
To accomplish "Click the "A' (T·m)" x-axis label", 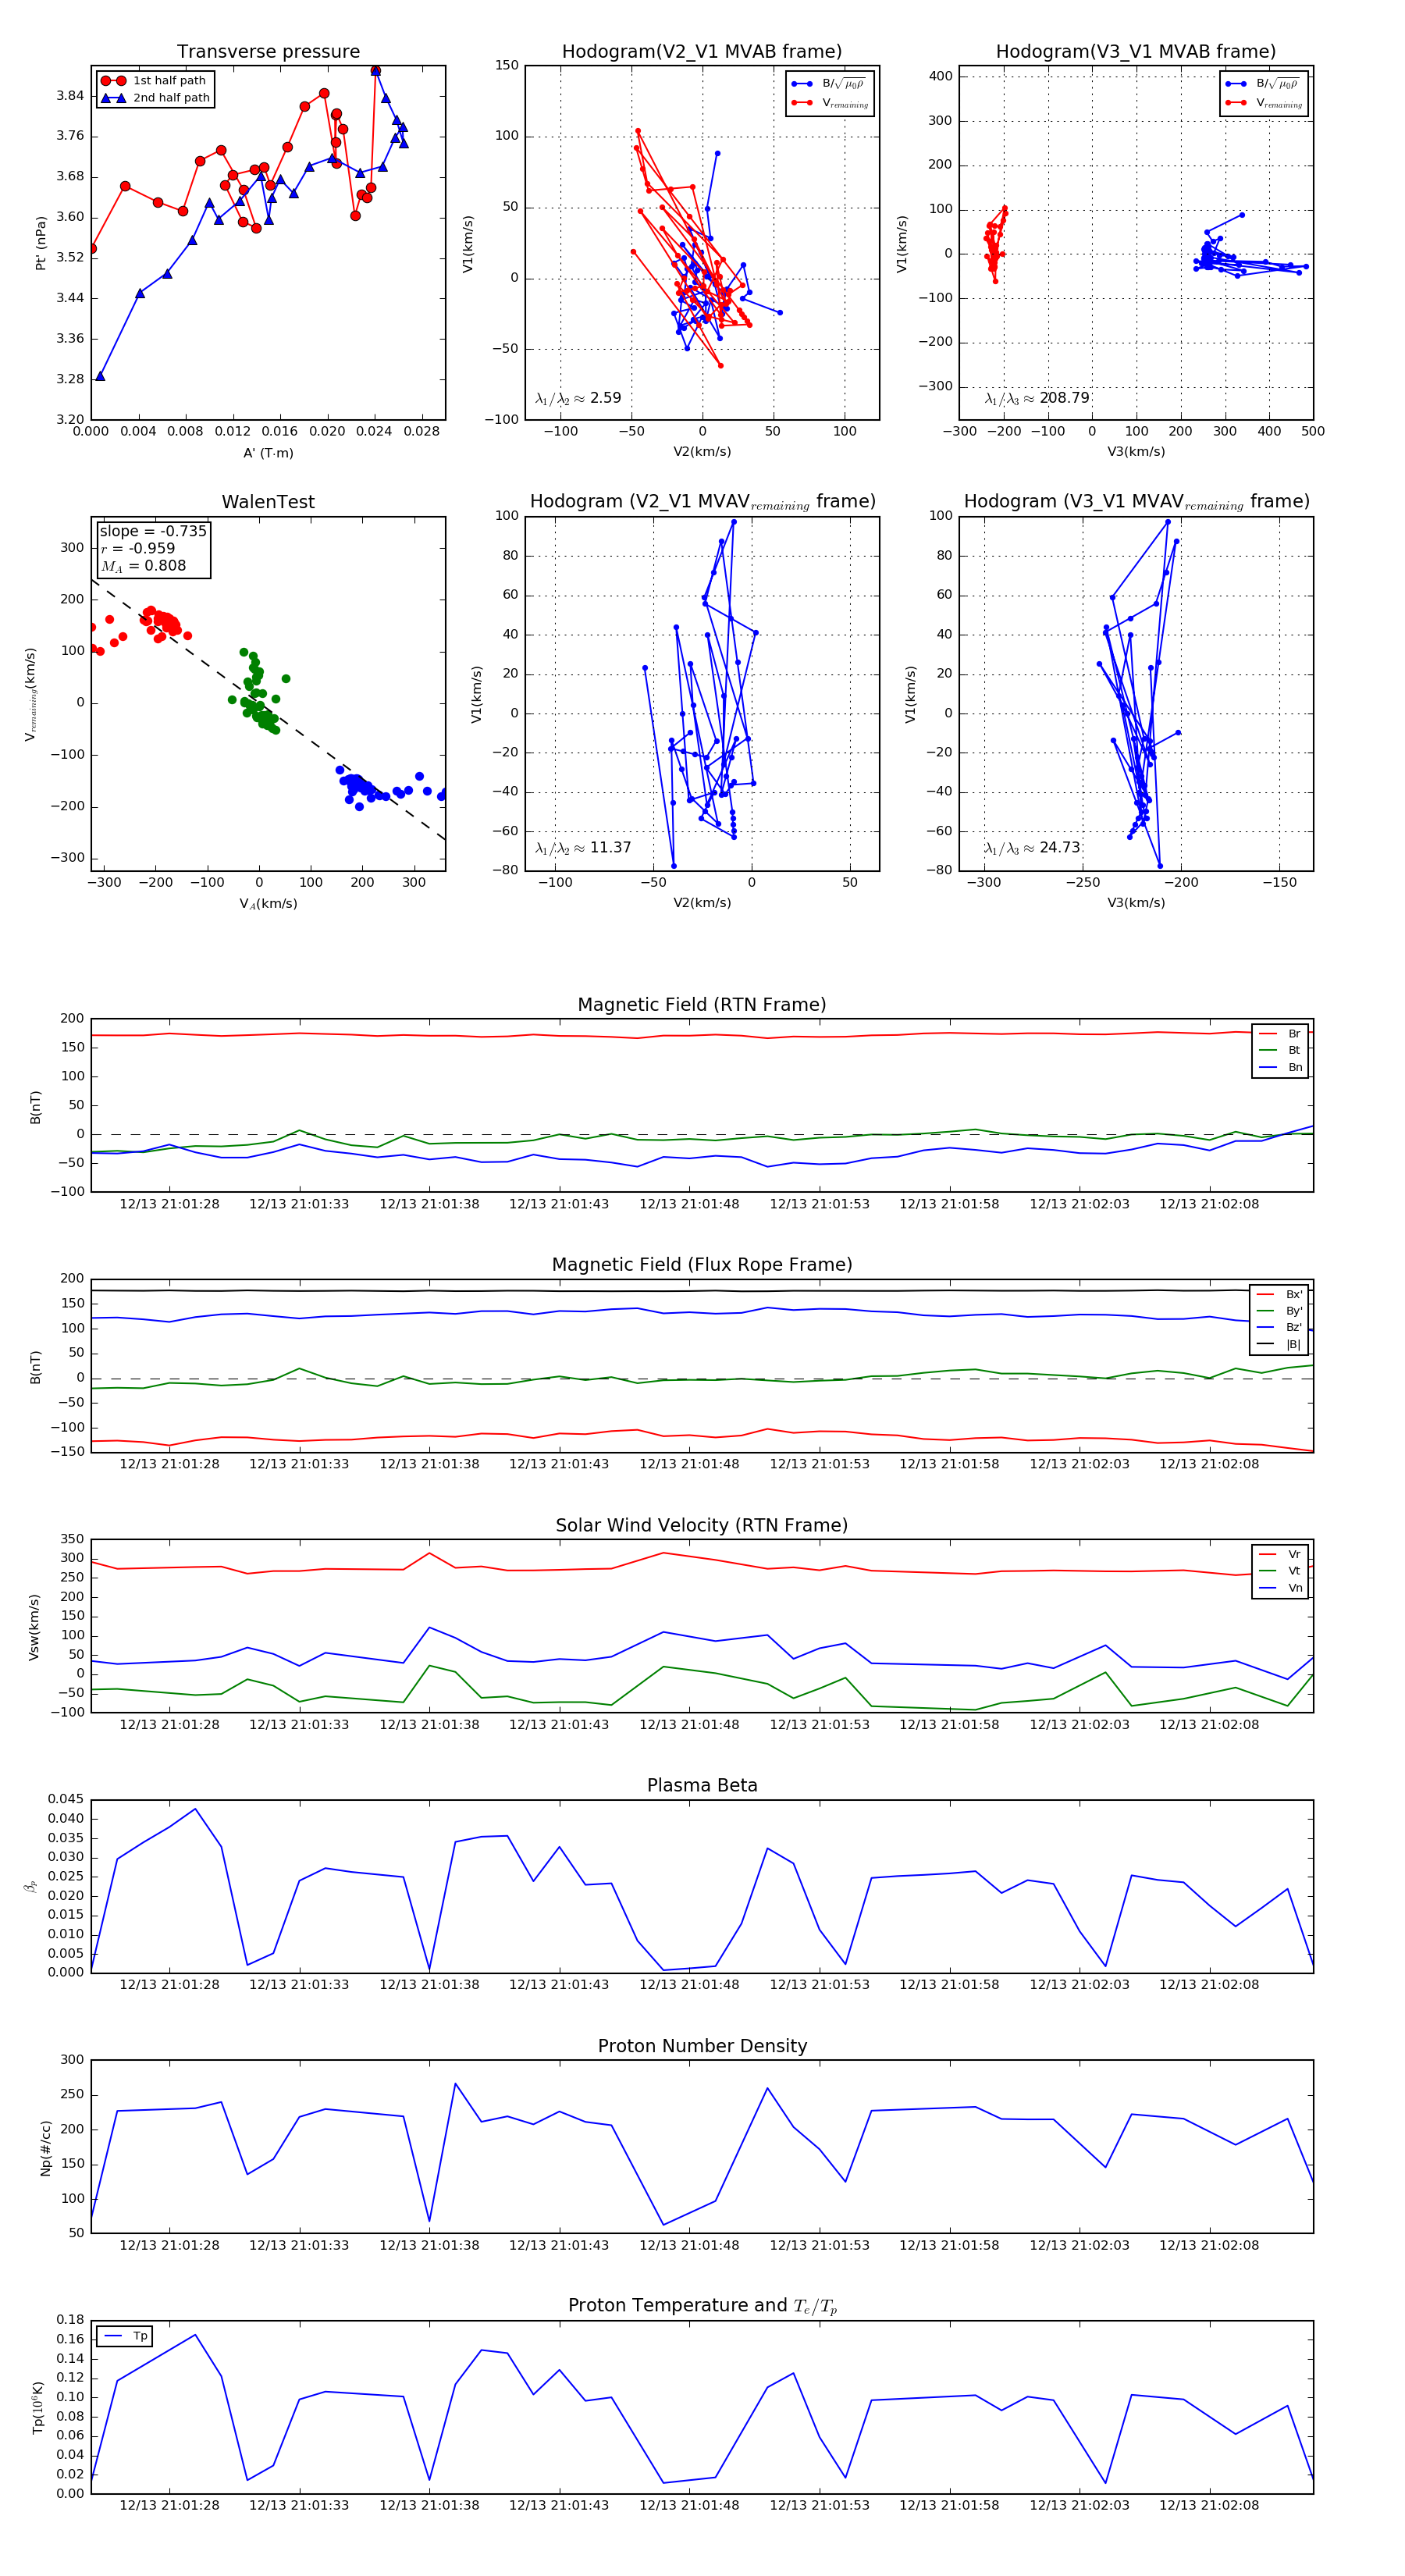I will pos(268,453).
